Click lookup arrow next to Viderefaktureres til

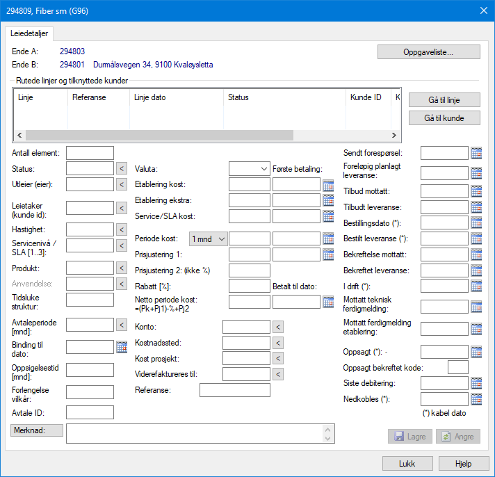pos(278,374)
